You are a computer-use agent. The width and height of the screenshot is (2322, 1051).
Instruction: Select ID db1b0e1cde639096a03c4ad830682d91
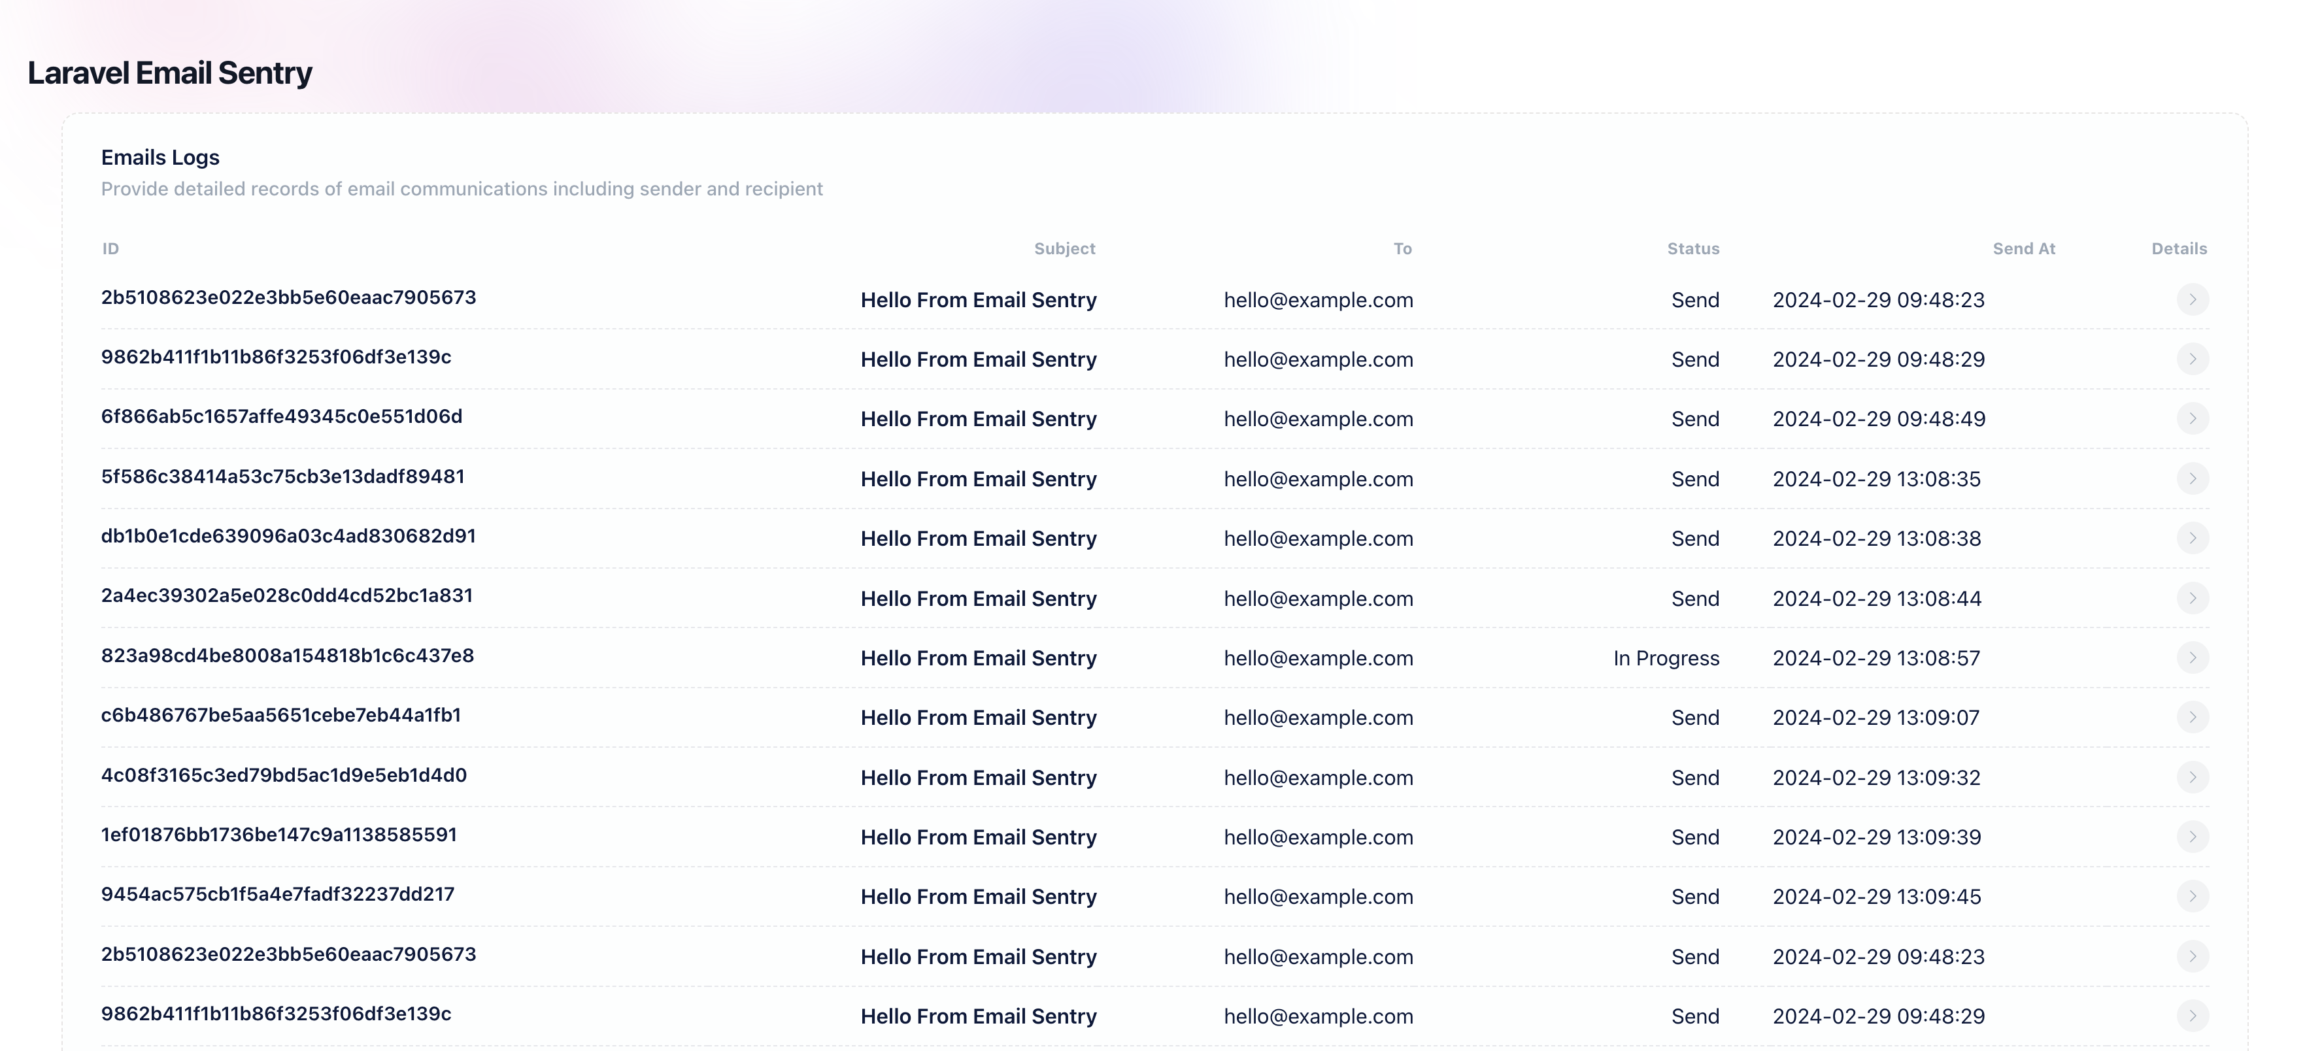(x=288, y=537)
